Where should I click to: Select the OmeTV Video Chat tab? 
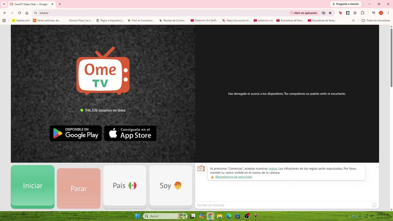point(31,4)
